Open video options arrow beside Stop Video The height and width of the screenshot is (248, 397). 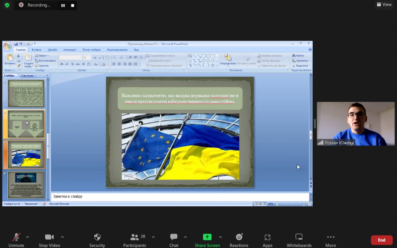pos(63,237)
